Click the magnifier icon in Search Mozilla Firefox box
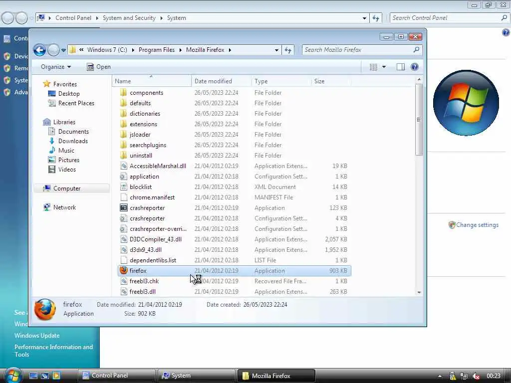 [416, 49]
